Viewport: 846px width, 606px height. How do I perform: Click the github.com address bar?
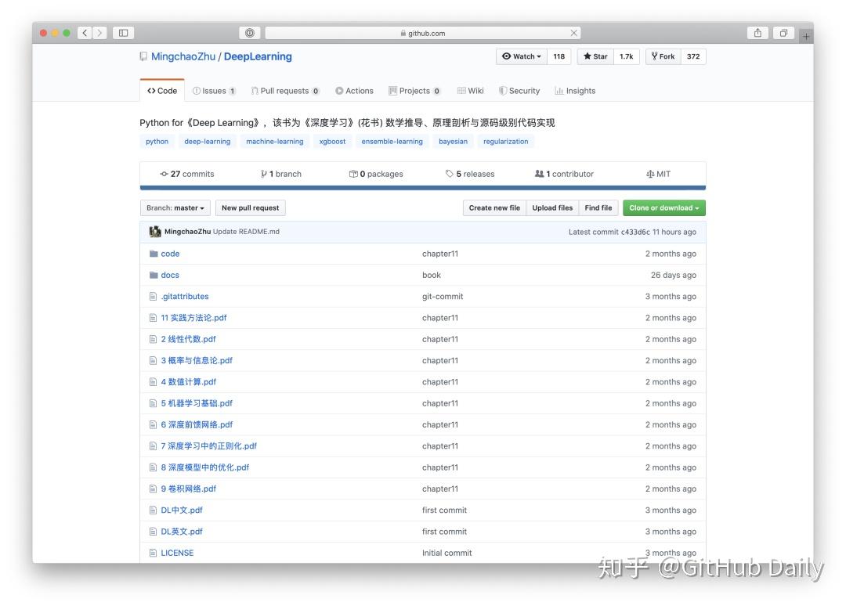click(x=422, y=33)
